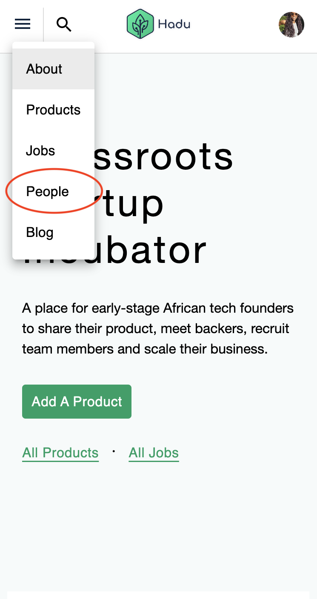Select About in the dropdown menu
The width and height of the screenshot is (317, 599).
tap(44, 69)
